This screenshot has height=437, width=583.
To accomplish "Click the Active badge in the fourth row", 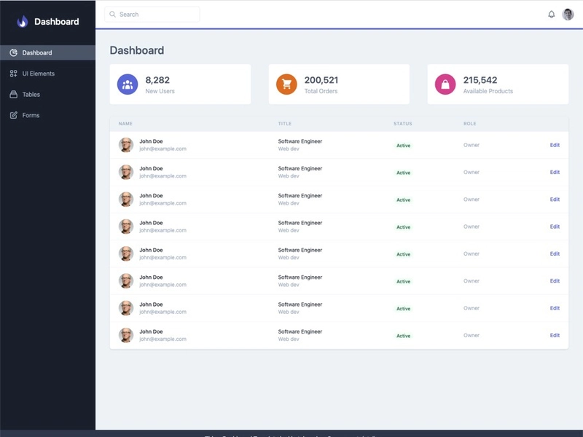I will click(404, 227).
